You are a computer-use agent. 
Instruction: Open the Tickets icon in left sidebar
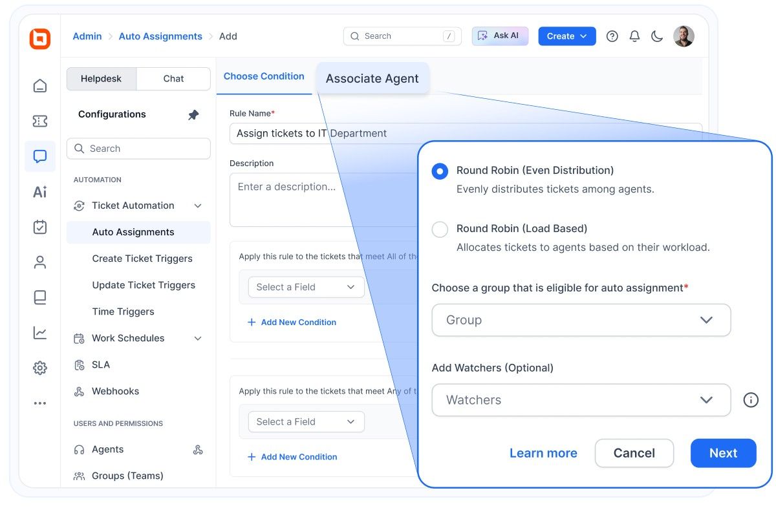(x=40, y=121)
